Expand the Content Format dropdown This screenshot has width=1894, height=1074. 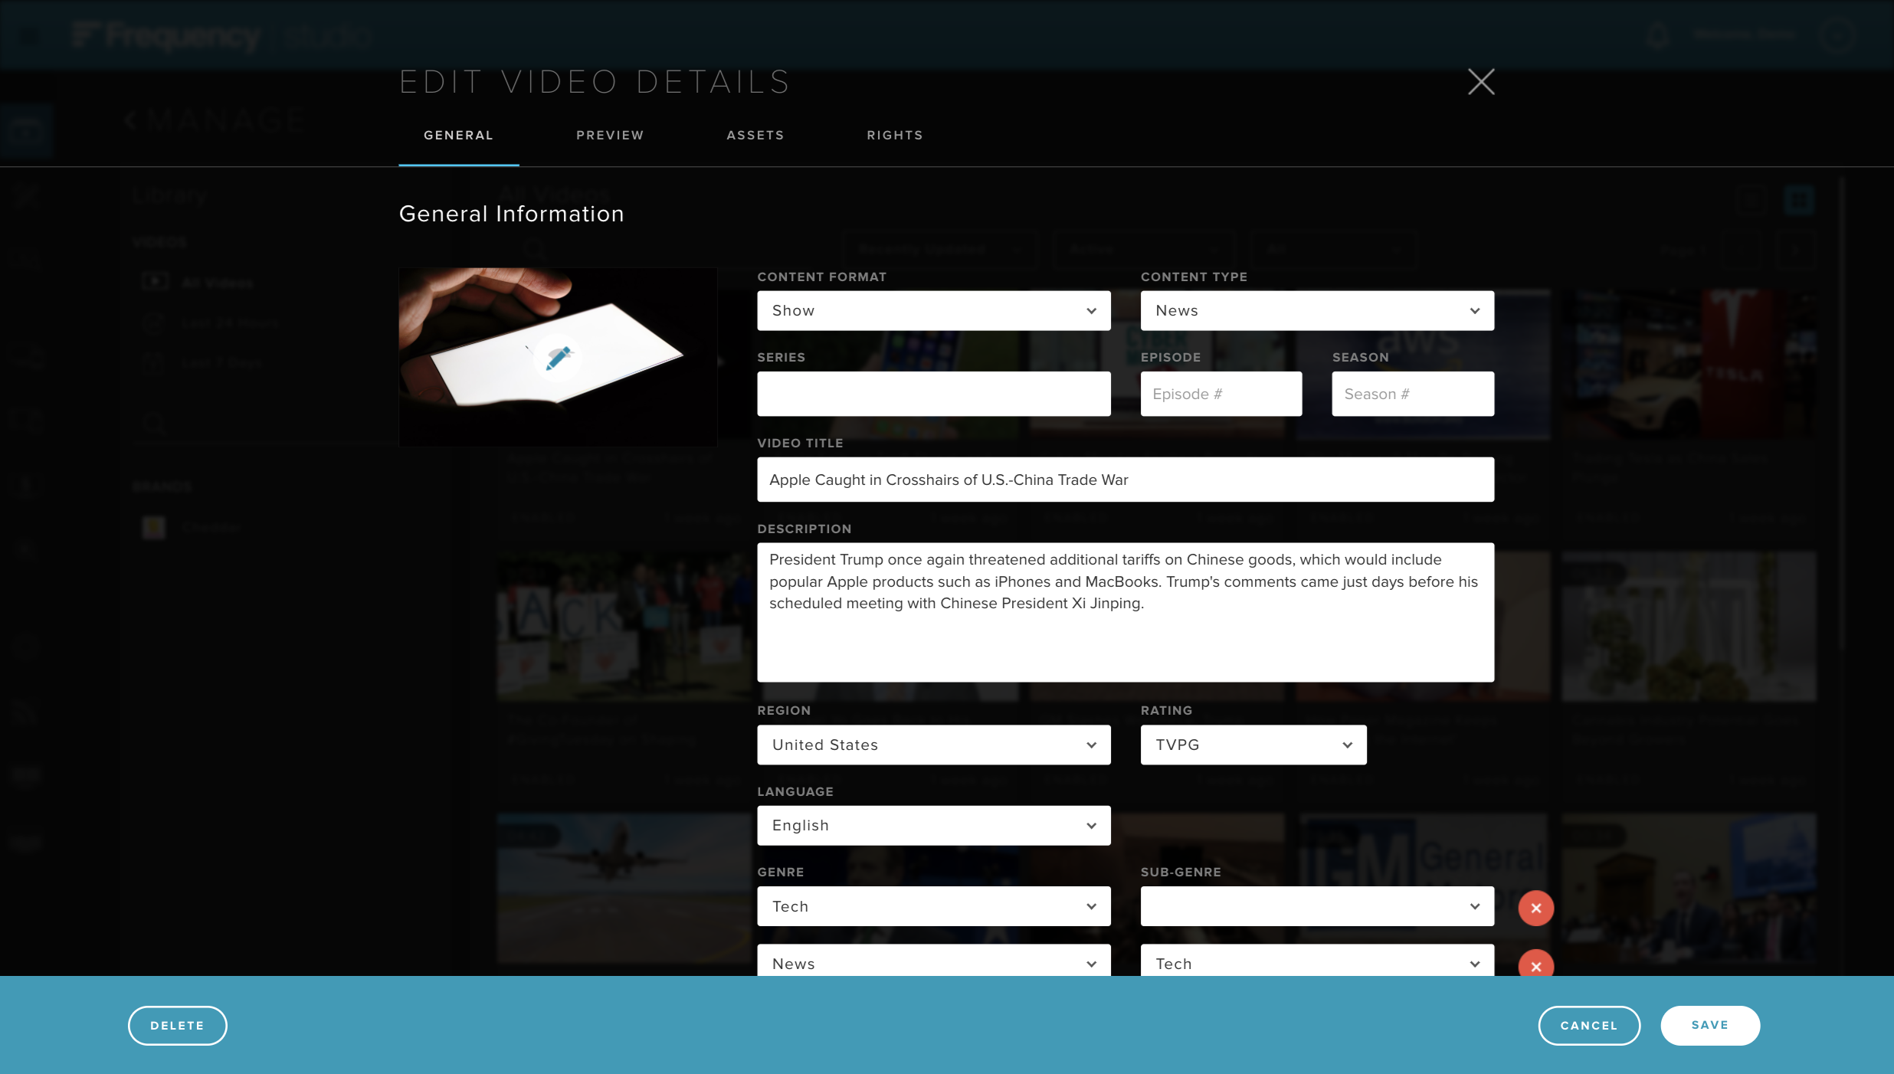pyautogui.click(x=933, y=310)
